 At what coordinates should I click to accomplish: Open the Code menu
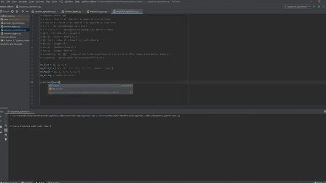tap(32, 2)
